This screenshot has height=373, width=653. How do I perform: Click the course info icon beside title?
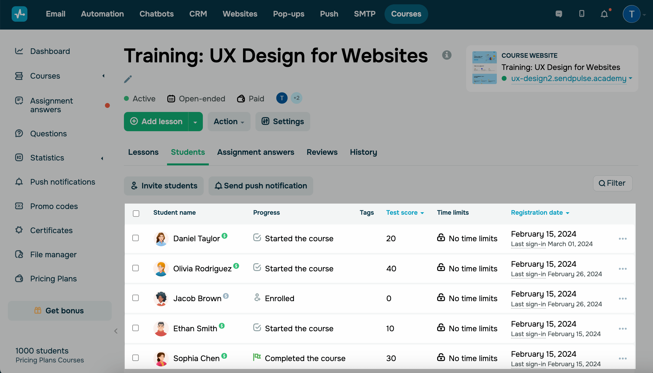(447, 55)
